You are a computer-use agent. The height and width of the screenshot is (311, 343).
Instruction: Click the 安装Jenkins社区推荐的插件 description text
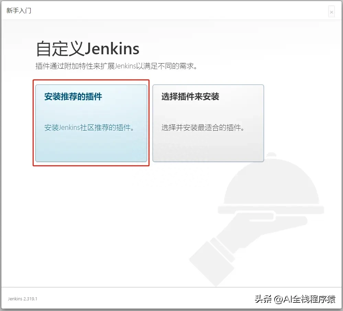tap(89, 127)
